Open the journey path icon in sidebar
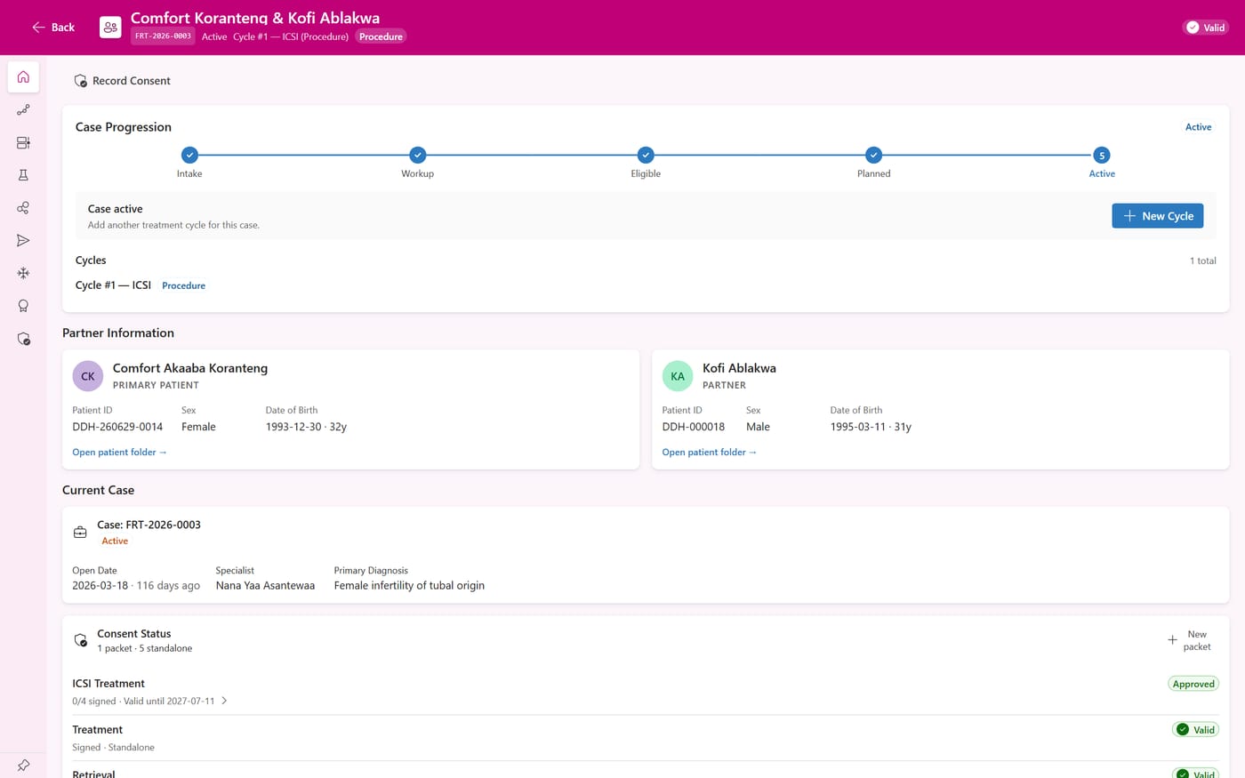1245x778 pixels. click(23, 110)
